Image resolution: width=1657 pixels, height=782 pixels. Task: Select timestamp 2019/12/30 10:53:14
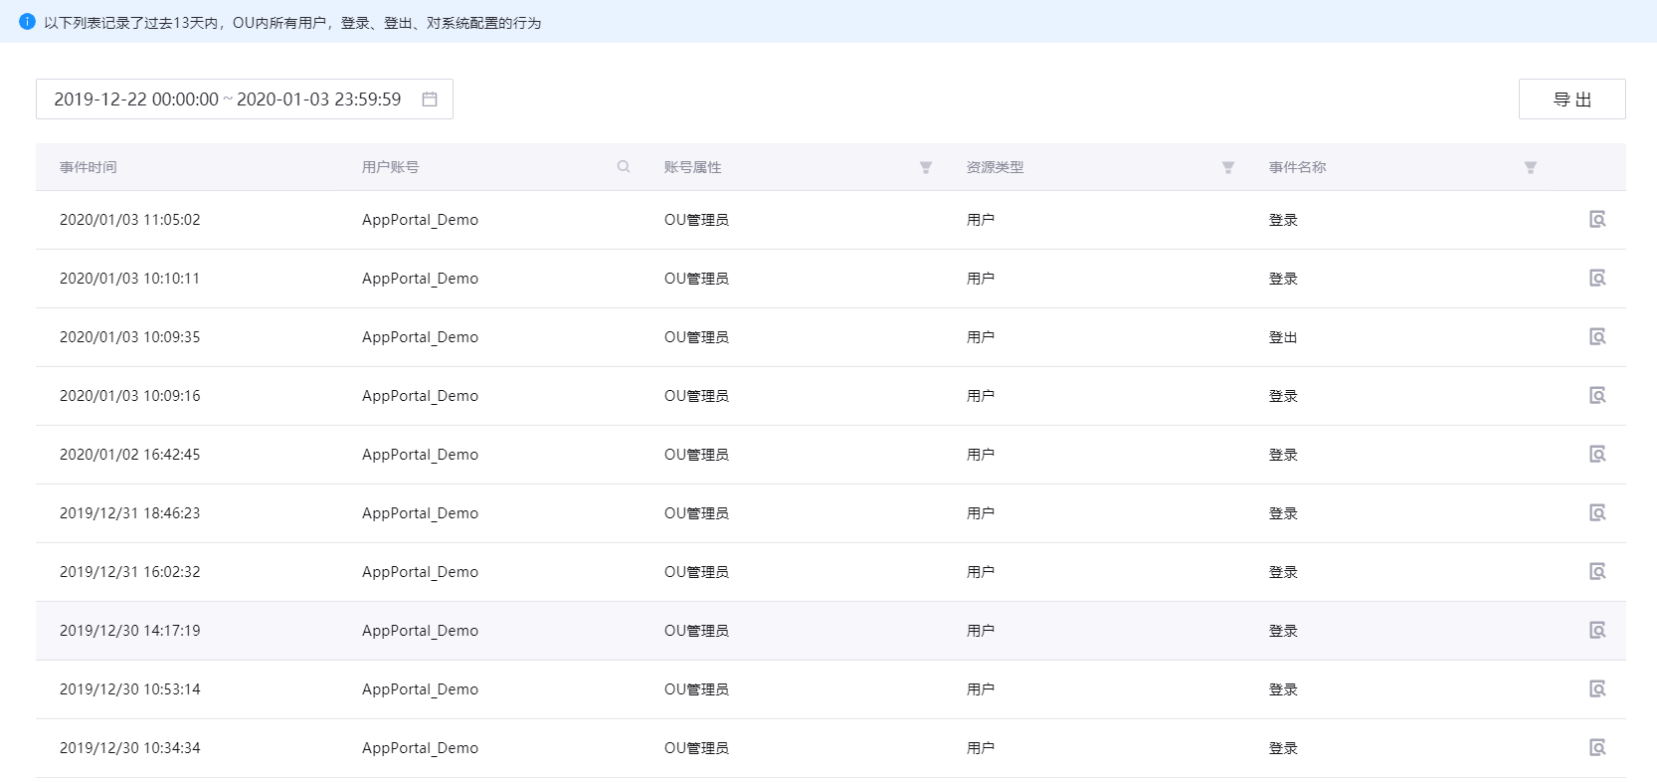pos(130,689)
